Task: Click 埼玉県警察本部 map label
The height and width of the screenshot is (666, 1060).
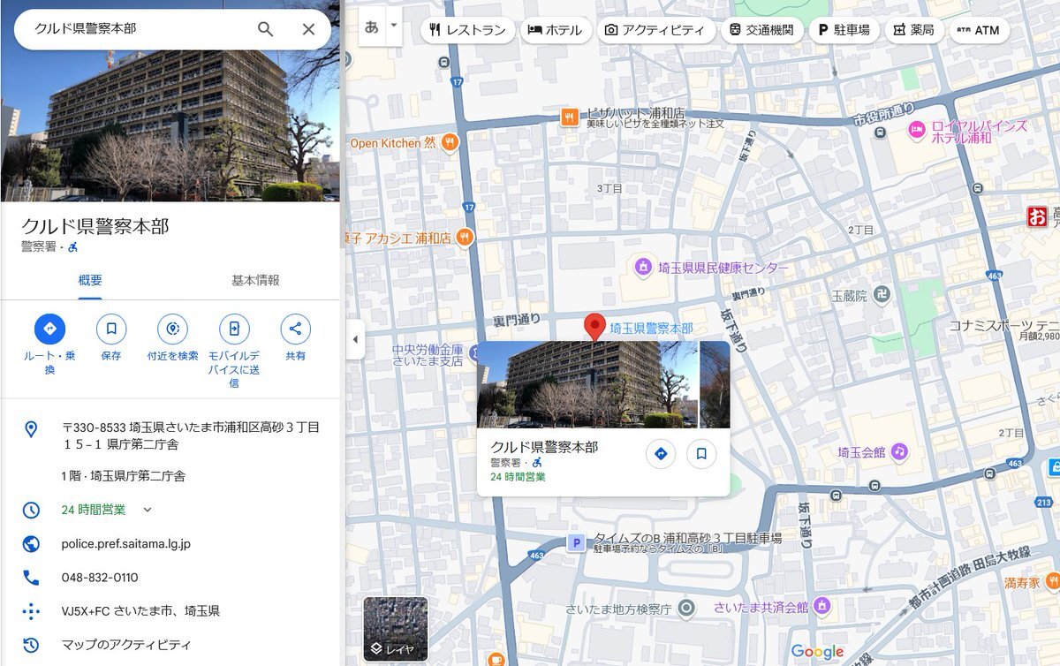Action: point(652,328)
